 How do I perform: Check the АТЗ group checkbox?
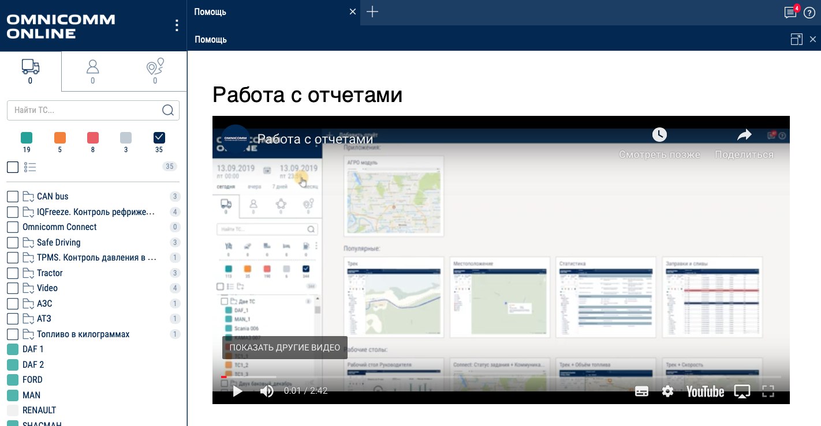pyautogui.click(x=13, y=319)
